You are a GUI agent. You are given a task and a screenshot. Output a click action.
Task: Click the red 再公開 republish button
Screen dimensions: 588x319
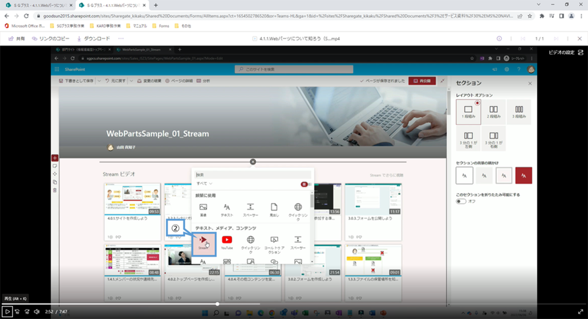coord(422,81)
